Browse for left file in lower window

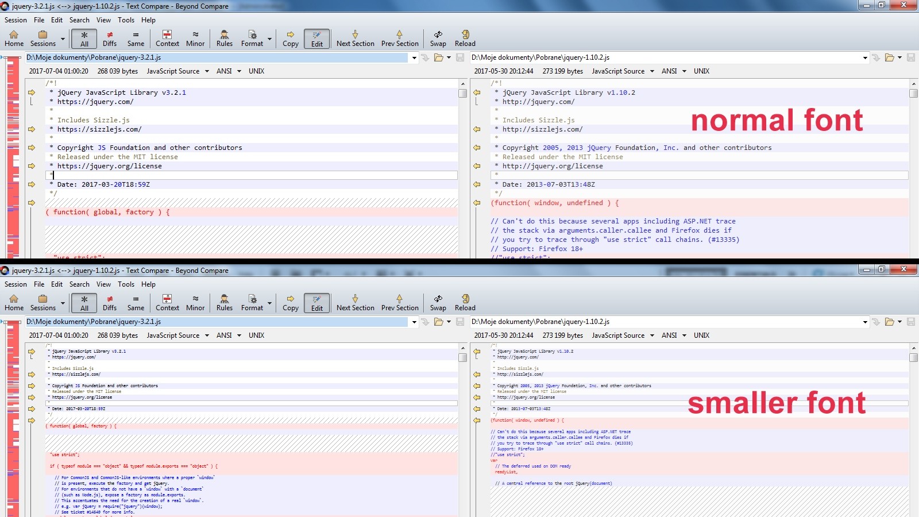coord(439,322)
